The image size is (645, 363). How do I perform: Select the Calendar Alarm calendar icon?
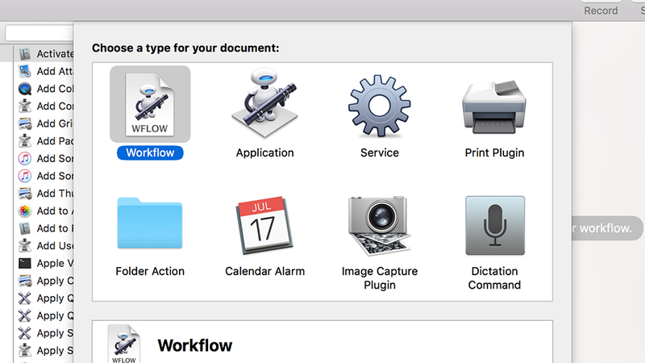pyautogui.click(x=264, y=225)
